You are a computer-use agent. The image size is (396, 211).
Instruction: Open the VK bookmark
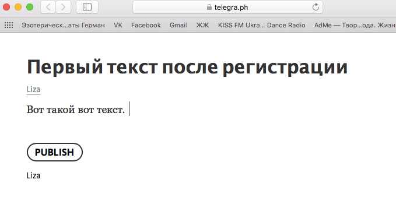click(118, 25)
